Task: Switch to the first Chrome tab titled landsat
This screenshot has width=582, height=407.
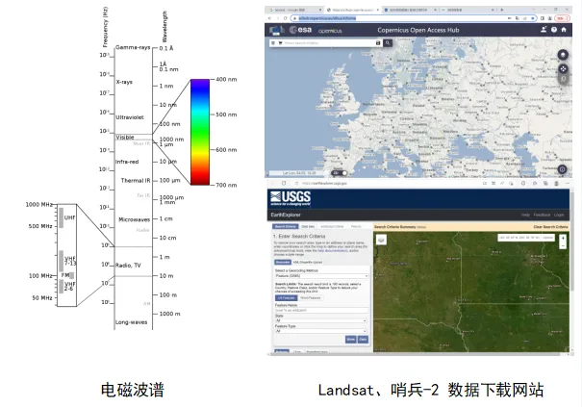Action: click(x=295, y=10)
